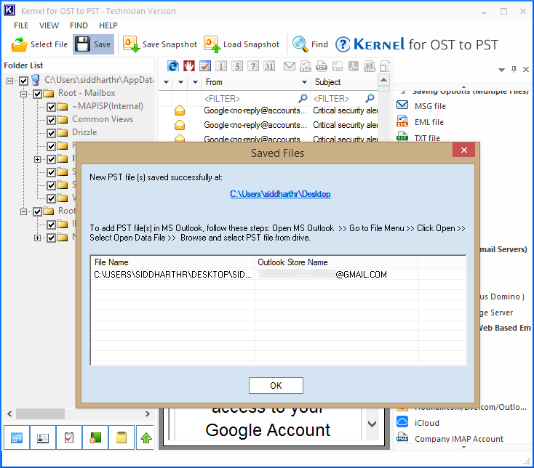Click the search icon in Subject filter
The image size is (534, 468).
370,99
